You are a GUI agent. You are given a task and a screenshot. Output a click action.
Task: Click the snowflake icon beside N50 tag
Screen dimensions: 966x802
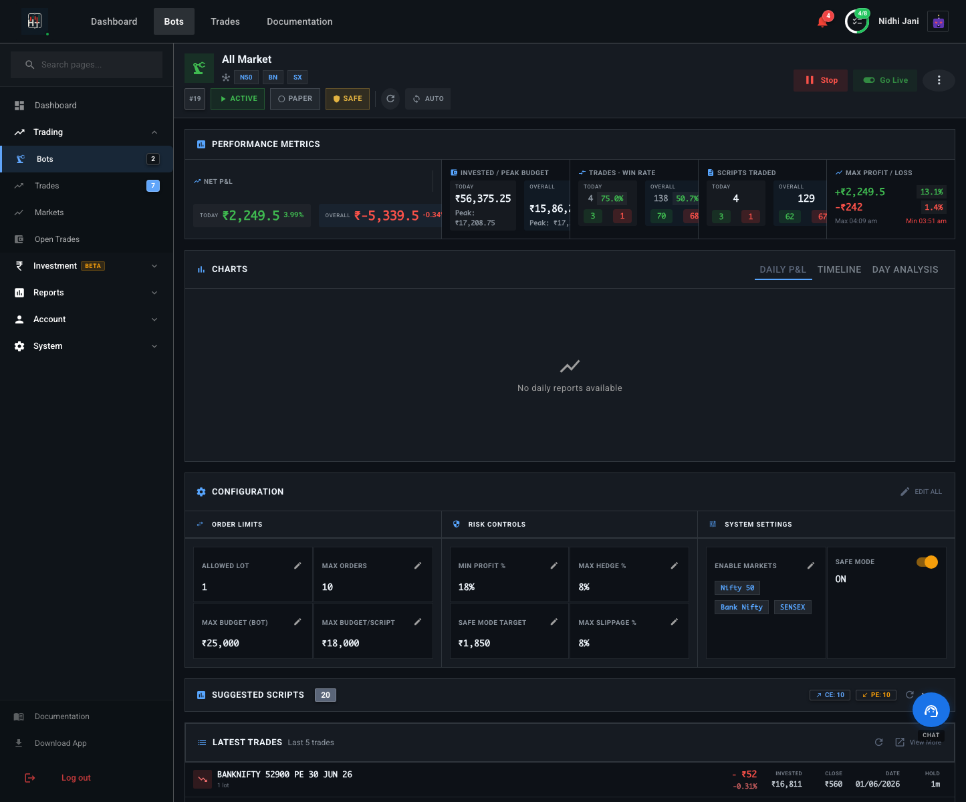click(226, 78)
